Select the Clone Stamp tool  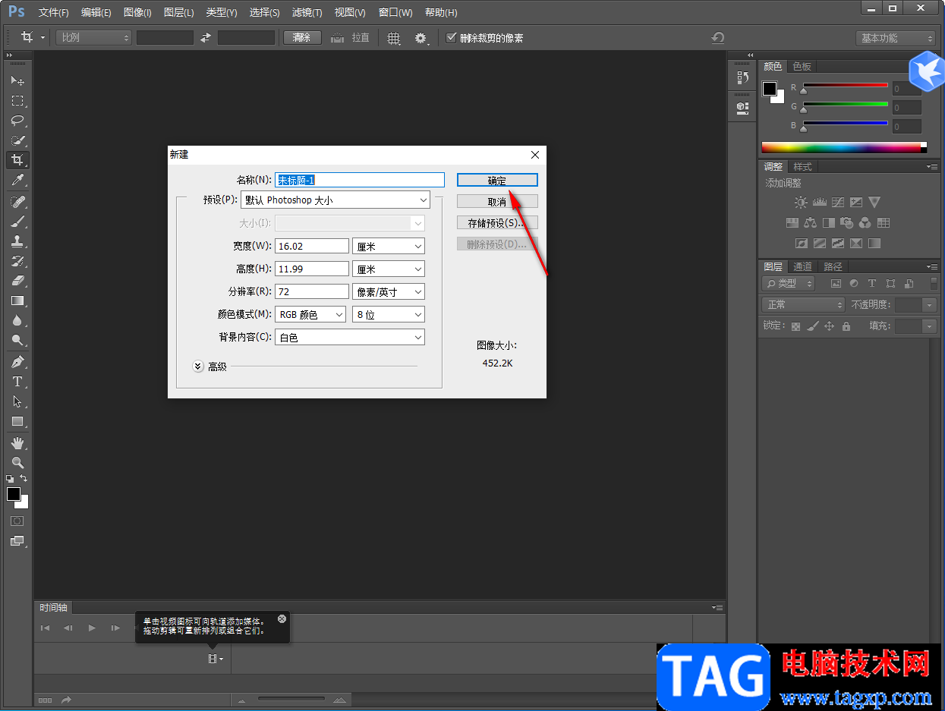click(x=17, y=241)
